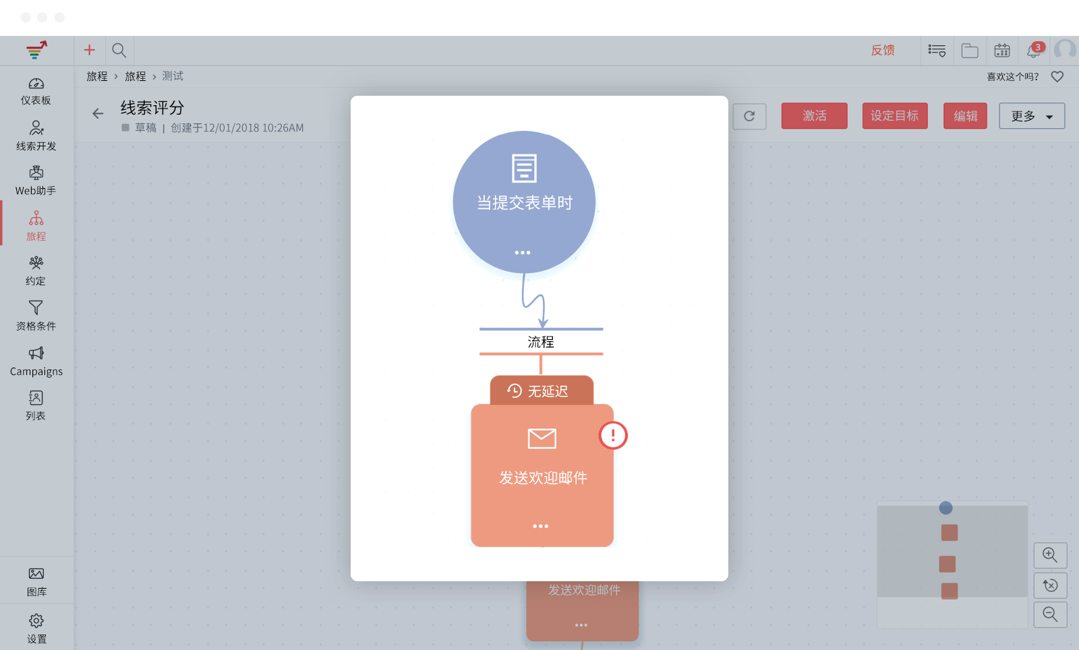
Task: Open the three-dot menu on 发送欢迎邮件 card
Action: point(541,526)
